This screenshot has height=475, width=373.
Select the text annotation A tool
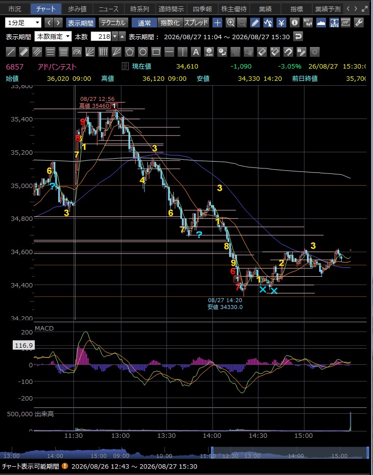point(196,52)
